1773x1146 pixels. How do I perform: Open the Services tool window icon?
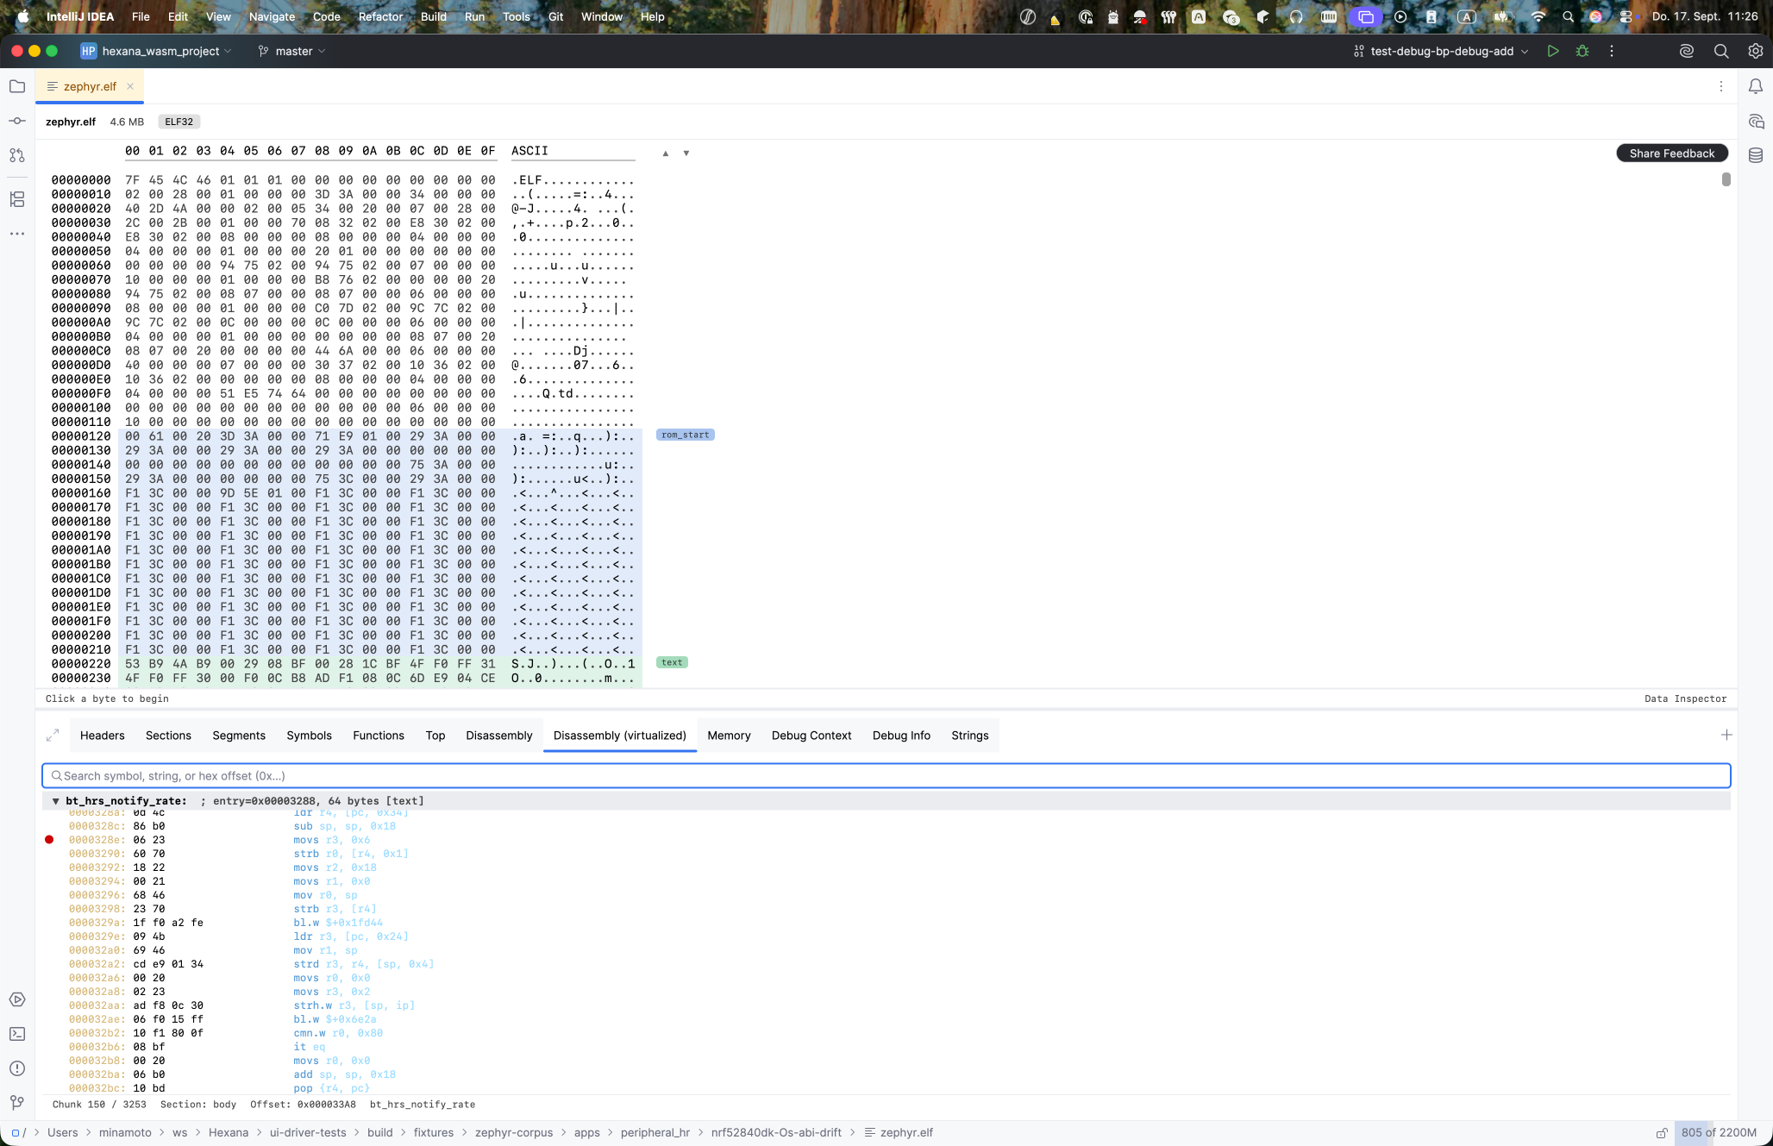click(17, 999)
